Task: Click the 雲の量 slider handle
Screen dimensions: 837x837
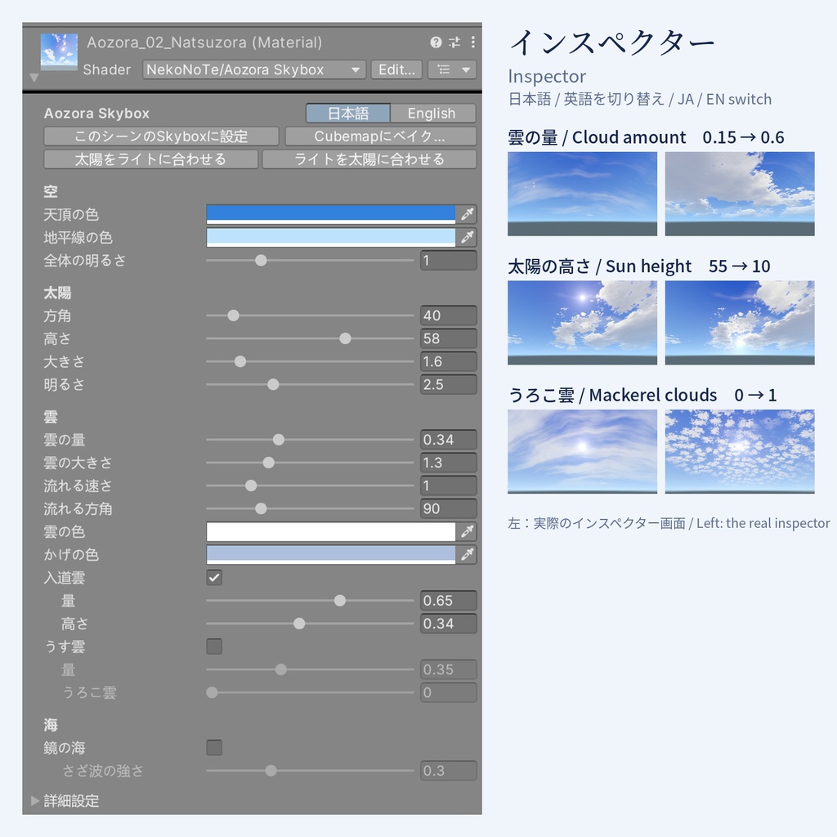Action: tap(278, 440)
